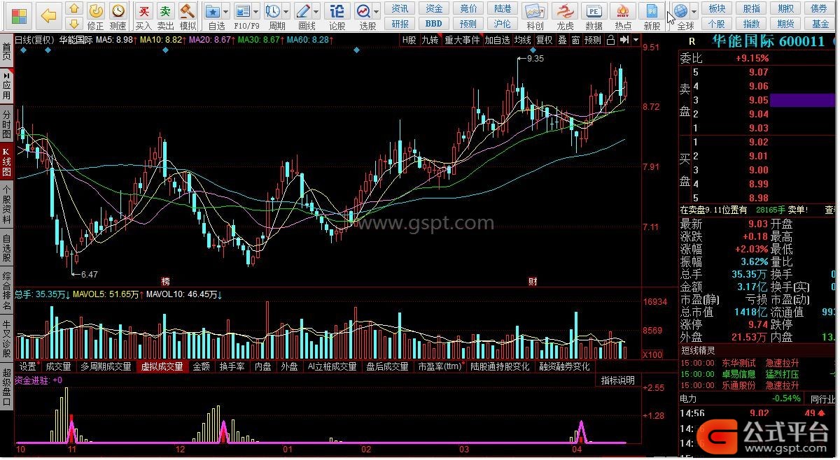Image resolution: width=840 pixels, height=460 pixels.
Task: Click the 期货 toolbar button
Action: (x=785, y=24)
